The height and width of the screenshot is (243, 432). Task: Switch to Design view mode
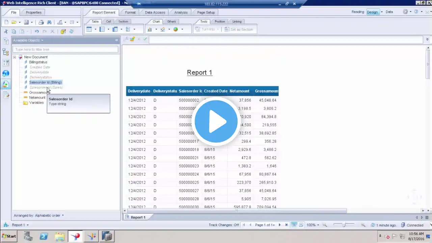372,12
